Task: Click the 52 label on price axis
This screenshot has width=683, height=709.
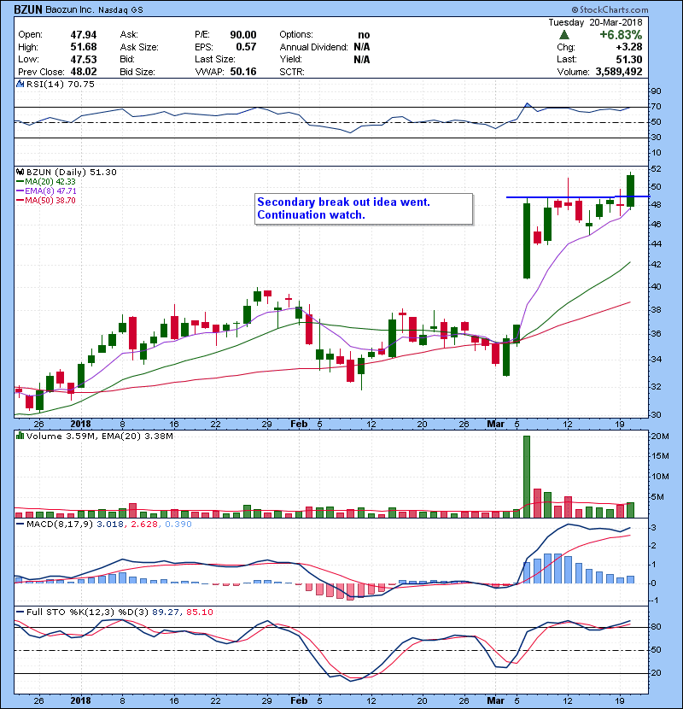Action: pyautogui.click(x=656, y=168)
